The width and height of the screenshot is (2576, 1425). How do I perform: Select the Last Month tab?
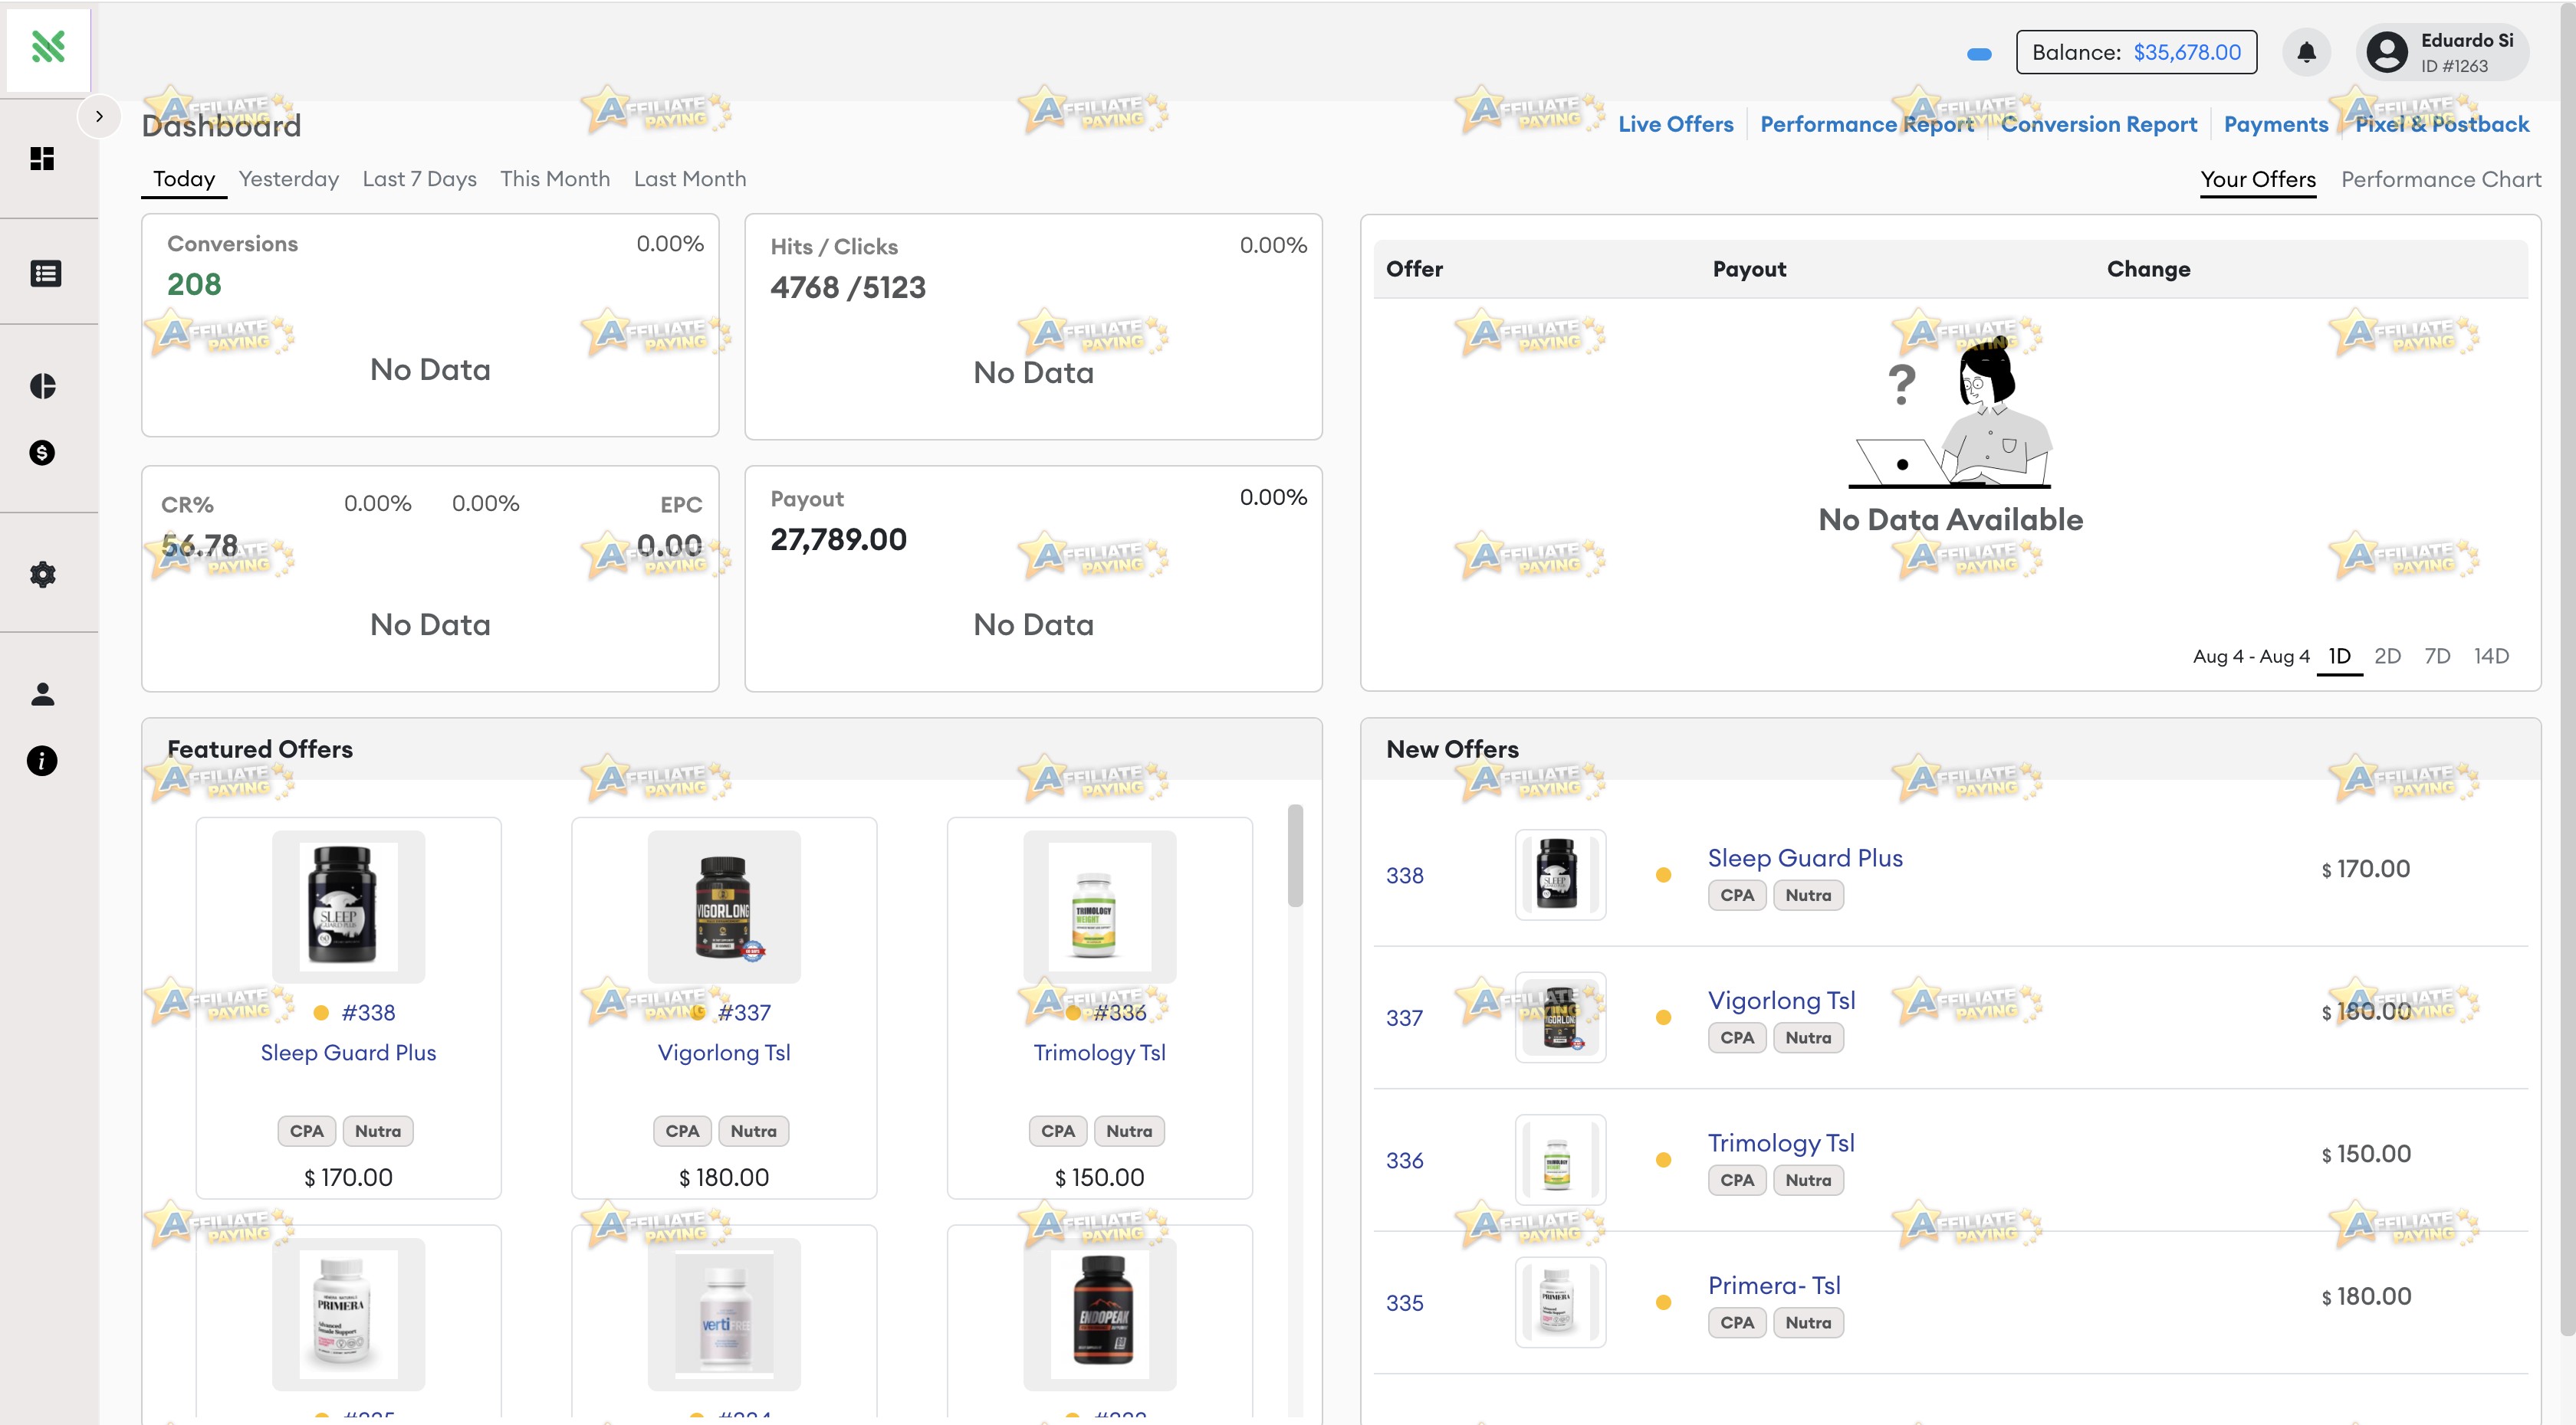coord(690,179)
